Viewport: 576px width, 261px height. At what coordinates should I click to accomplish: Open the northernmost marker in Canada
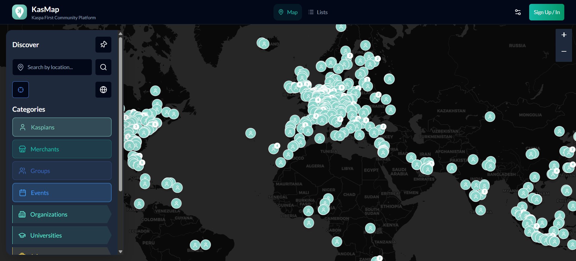point(155,91)
